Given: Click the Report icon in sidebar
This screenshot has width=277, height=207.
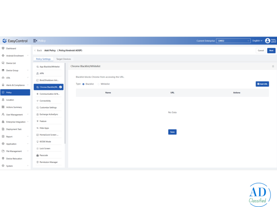Looking at the screenshot, I should tap(3, 136).
